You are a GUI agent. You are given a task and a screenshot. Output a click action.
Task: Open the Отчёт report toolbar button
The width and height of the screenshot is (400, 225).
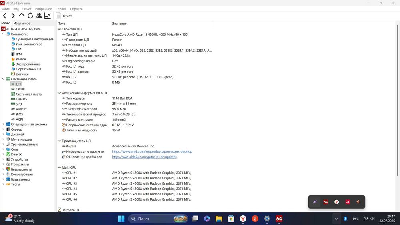click(64, 16)
